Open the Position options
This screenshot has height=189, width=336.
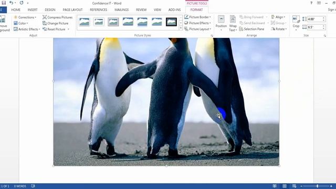[x=221, y=23]
